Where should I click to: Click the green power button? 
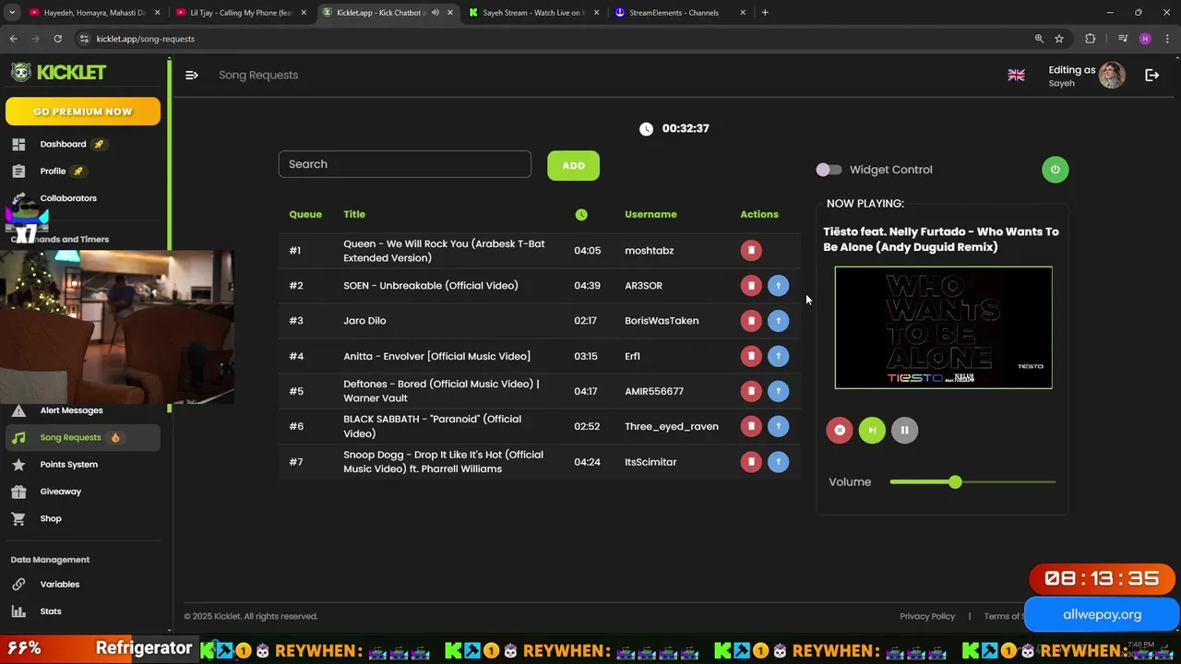1056,170
